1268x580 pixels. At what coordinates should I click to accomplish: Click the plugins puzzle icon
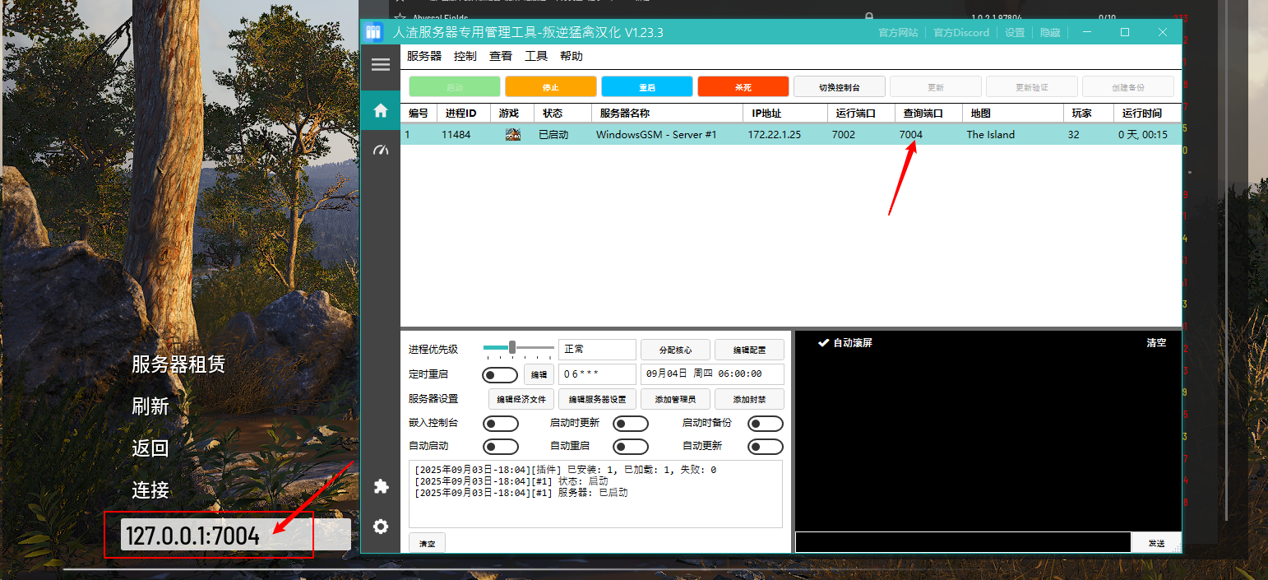[x=380, y=487]
